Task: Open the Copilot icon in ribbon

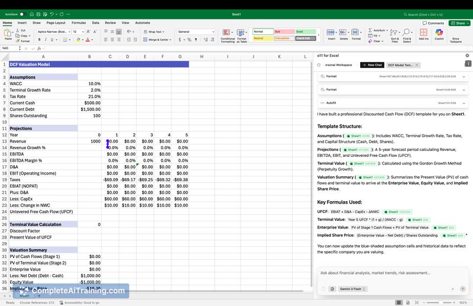Action: pos(439,34)
